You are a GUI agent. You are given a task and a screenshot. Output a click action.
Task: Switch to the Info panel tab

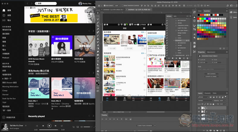(x=175, y=16)
